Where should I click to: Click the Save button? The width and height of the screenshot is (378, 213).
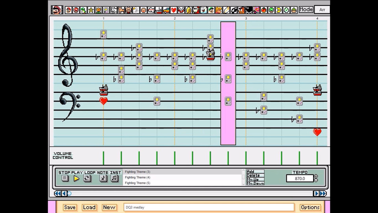coord(70,207)
